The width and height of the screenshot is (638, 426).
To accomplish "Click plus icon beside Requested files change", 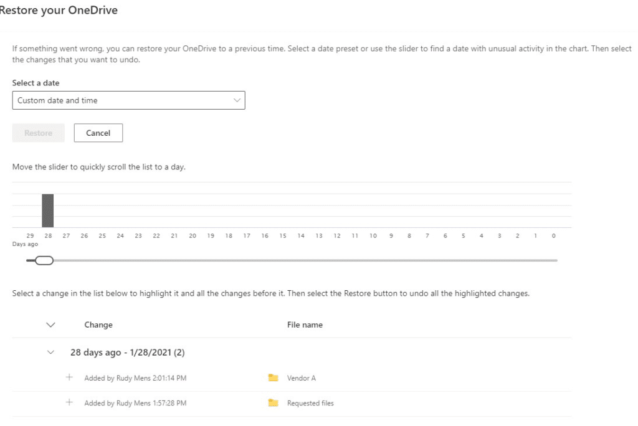I will pos(69,402).
